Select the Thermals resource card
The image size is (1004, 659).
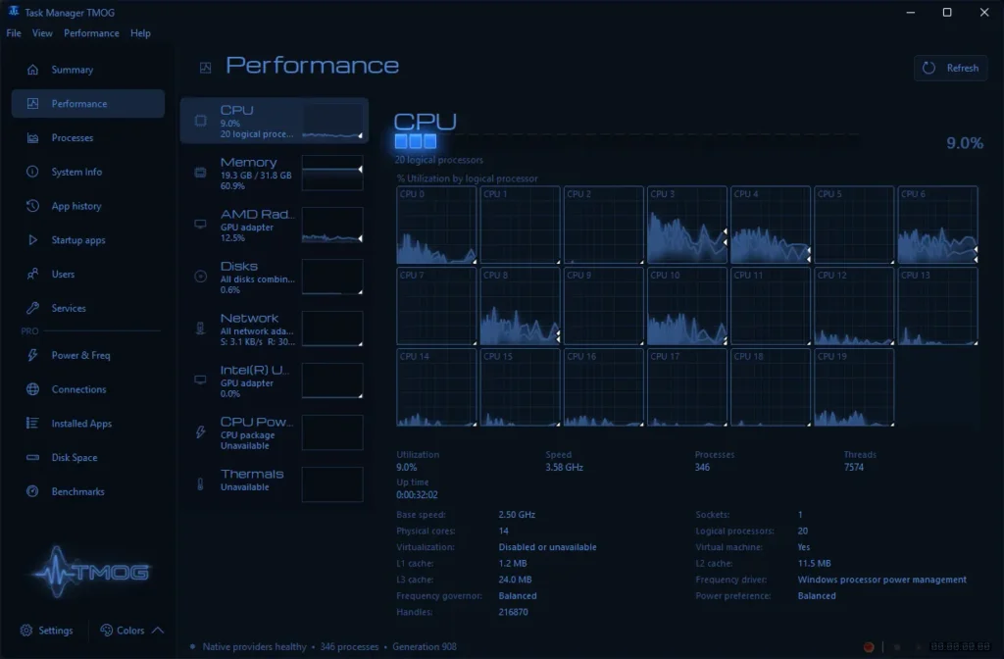pyautogui.click(x=275, y=484)
